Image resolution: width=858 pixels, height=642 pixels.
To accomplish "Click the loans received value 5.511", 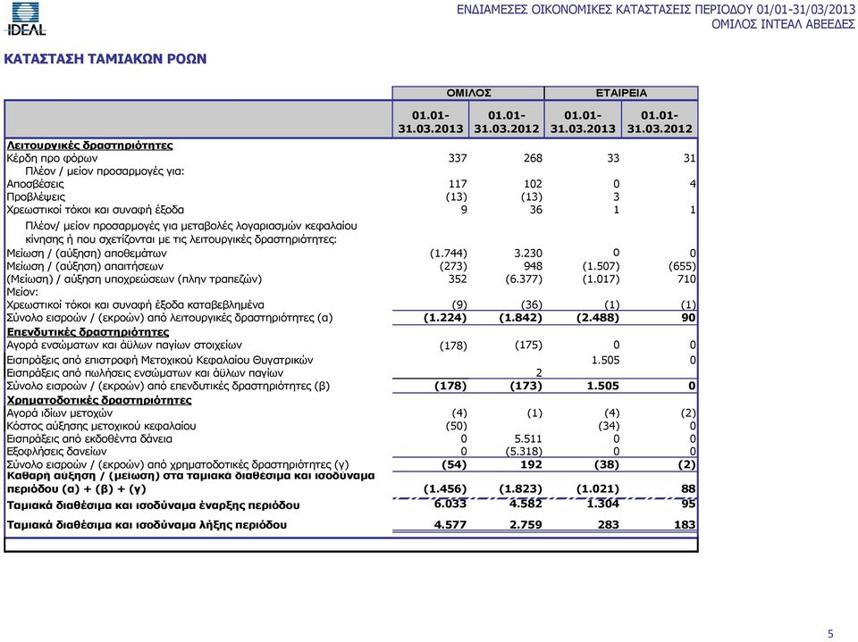I will tap(528, 439).
